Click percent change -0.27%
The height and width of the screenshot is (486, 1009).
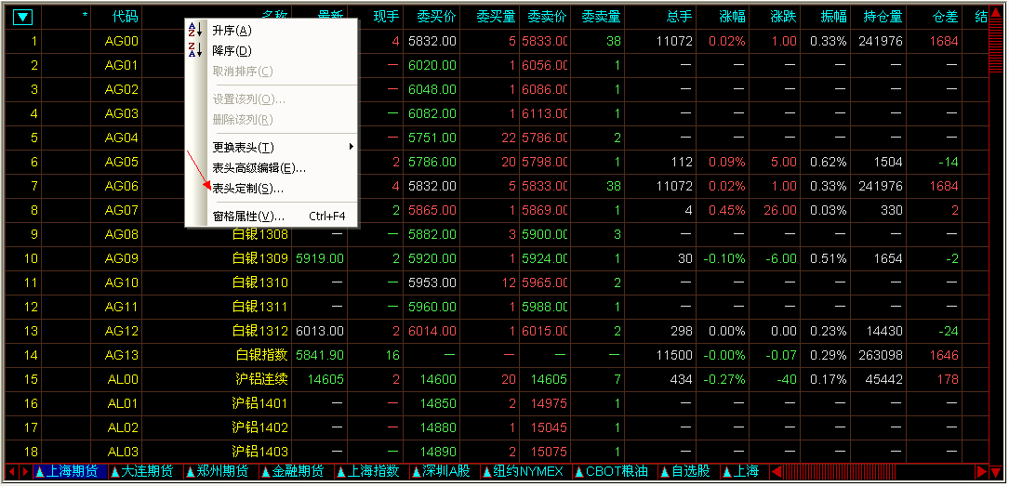724,379
